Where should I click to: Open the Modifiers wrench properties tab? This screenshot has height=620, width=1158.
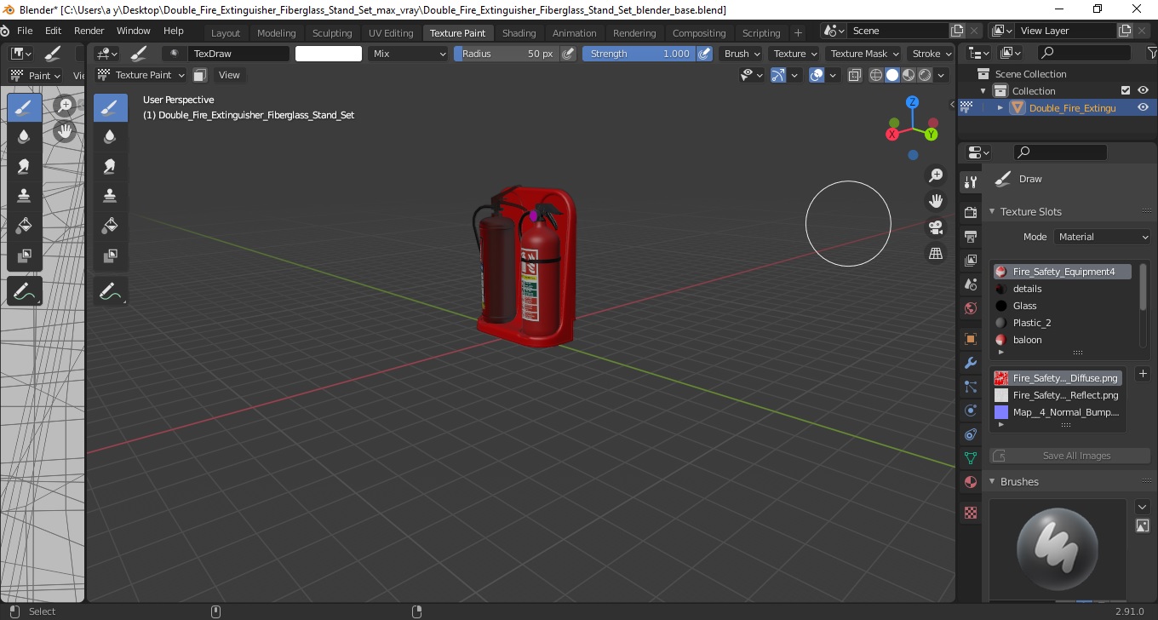point(970,363)
